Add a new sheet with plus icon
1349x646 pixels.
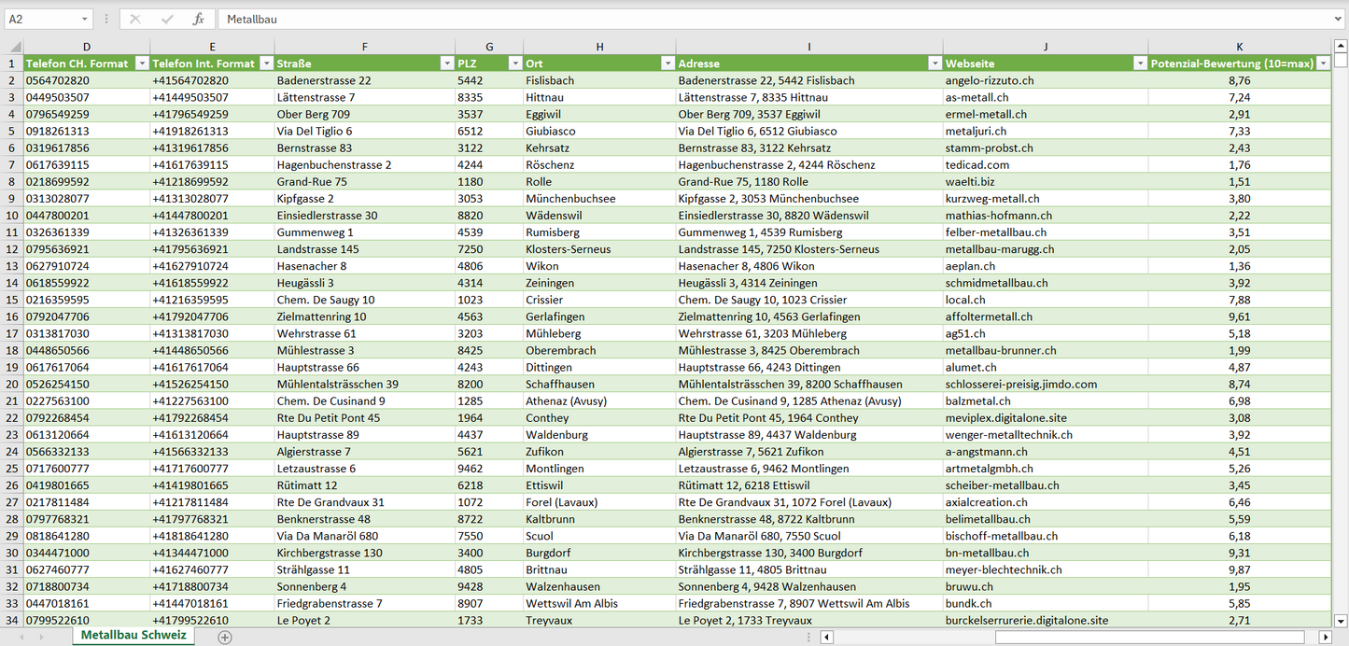225,637
